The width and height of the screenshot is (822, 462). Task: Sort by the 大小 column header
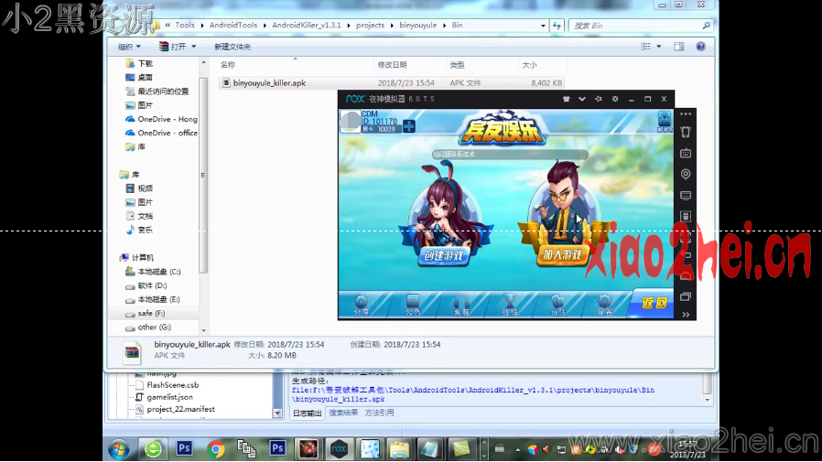[529, 65]
